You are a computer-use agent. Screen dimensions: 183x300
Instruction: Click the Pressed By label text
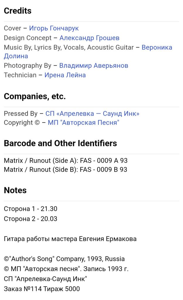click(x=21, y=113)
